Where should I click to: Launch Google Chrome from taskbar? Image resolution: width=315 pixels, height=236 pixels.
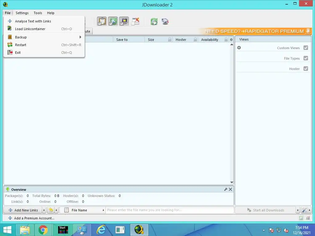tap(43, 230)
